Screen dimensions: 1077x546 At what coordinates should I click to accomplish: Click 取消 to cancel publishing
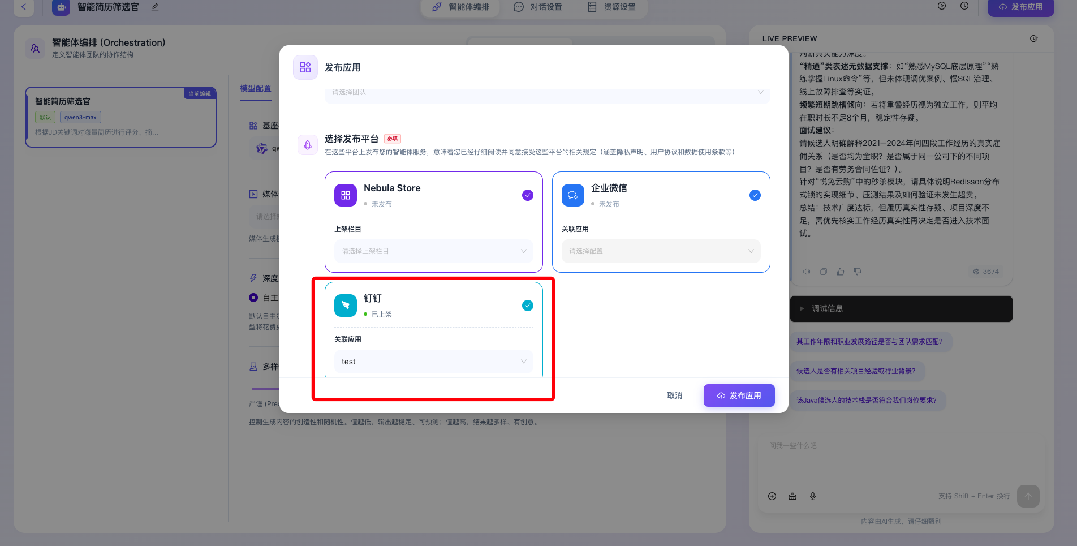click(674, 395)
